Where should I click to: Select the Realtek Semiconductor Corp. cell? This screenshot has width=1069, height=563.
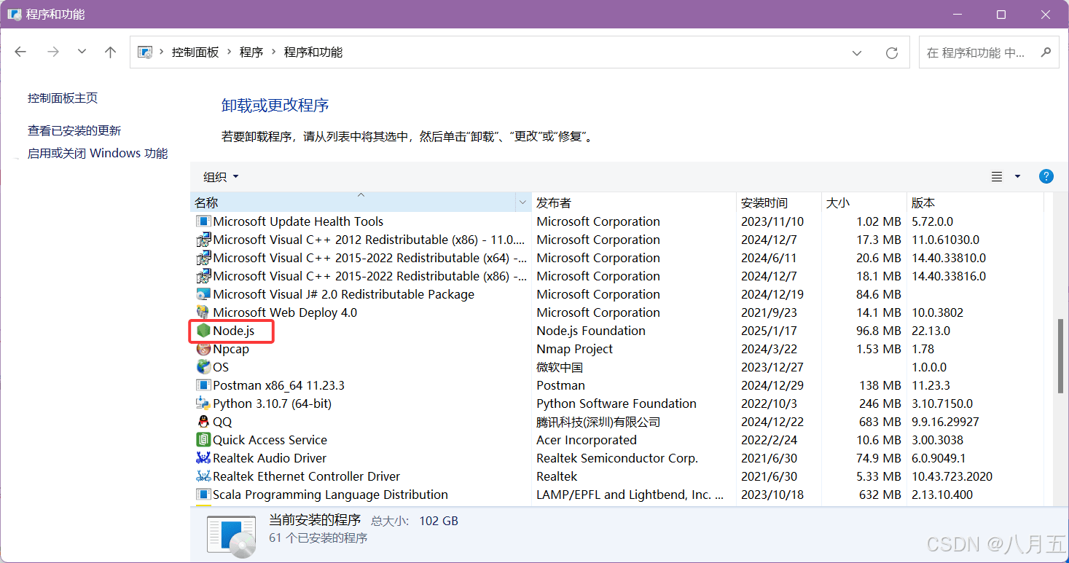(617, 458)
